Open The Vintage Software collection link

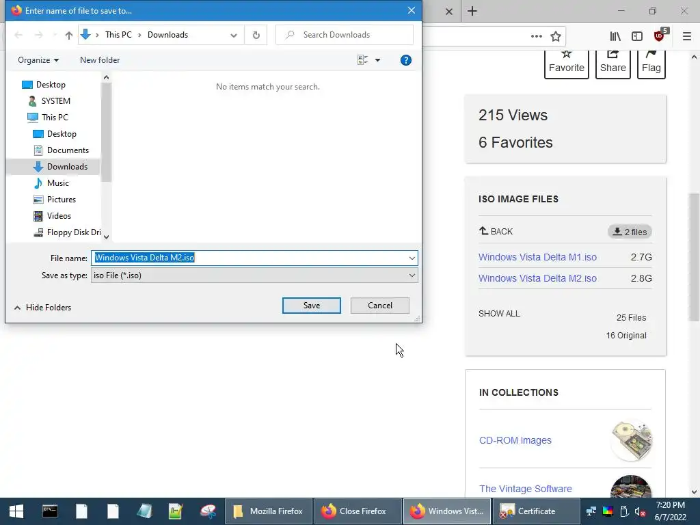point(526,489)
